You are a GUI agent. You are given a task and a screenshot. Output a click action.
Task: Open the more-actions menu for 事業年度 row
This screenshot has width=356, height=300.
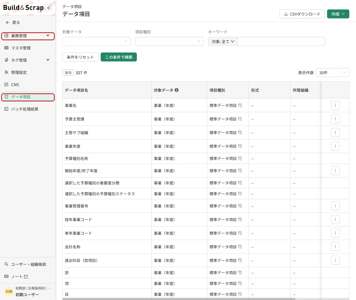tap(335, 146)
